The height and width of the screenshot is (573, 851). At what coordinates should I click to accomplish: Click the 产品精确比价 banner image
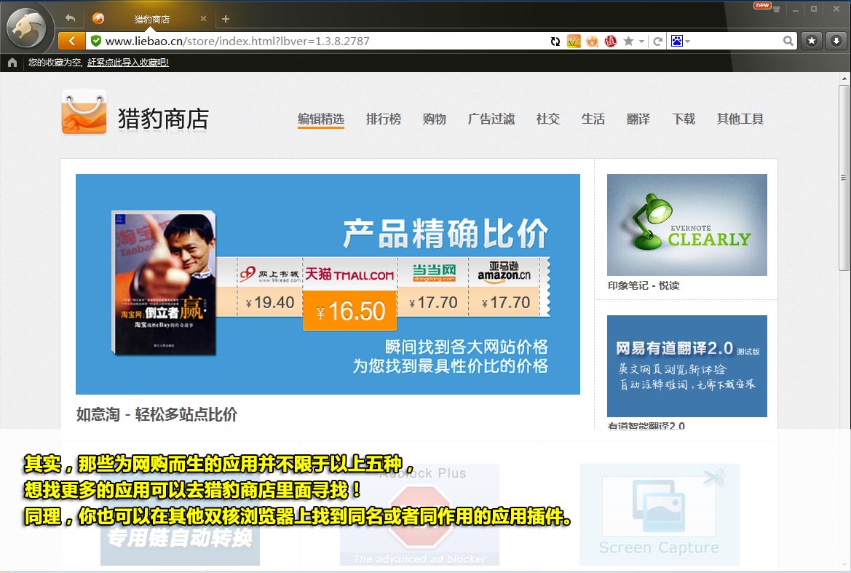tap(328, 284)
